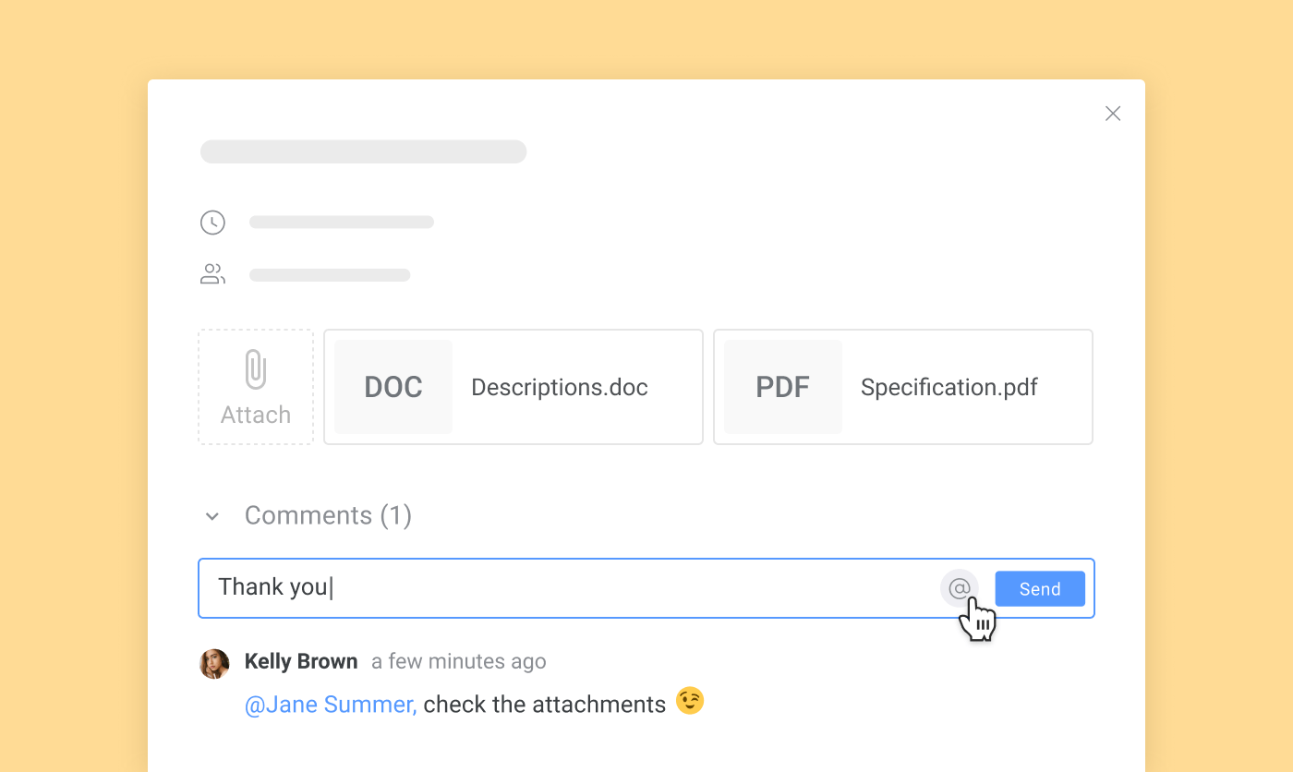
Task: Click the assignees people icon
Action: point(212,273)
